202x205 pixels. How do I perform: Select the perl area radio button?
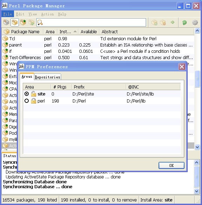27,101
